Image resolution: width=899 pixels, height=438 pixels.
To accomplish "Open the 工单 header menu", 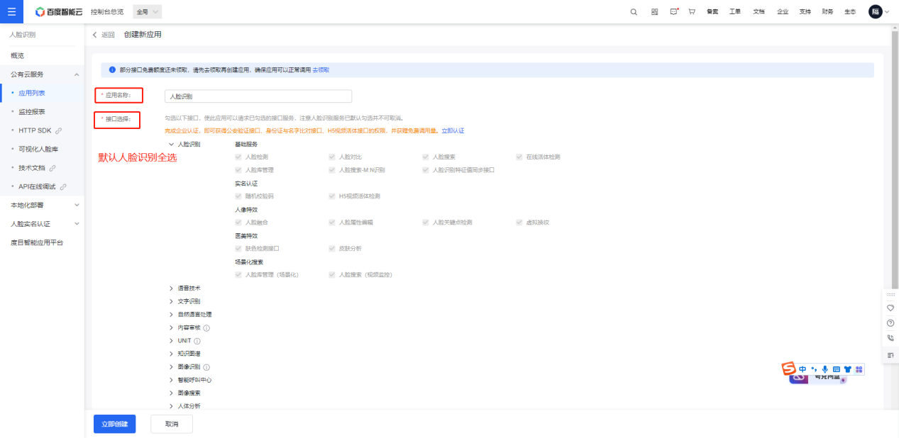I will pyautogui.click(x=736, y=11).
